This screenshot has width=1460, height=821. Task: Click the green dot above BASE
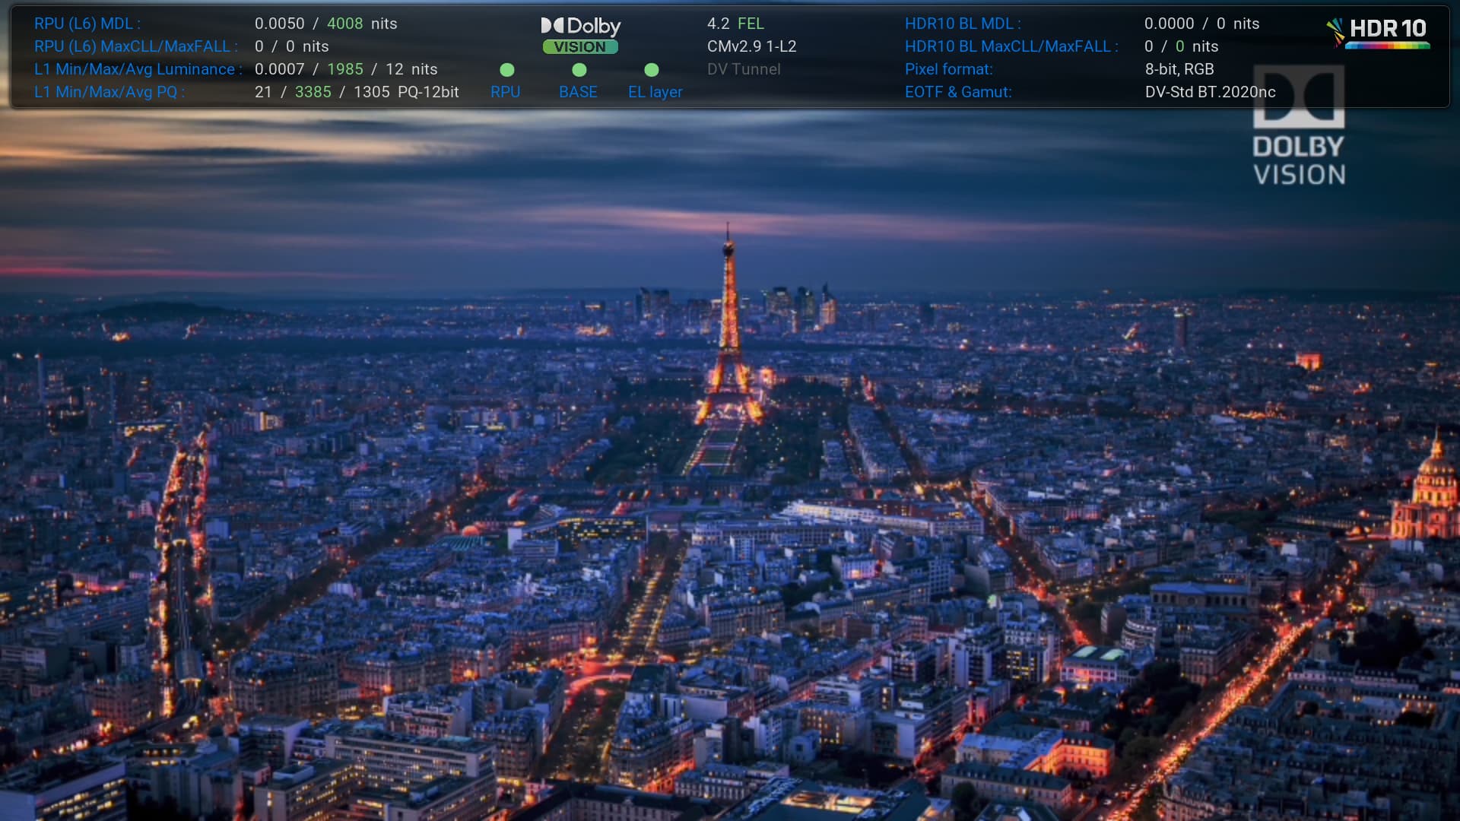(579, 70)
